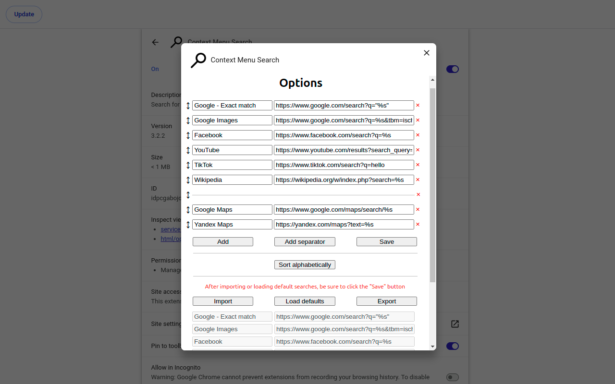Image resolution: width=615 pixels, height=384 pixels.
Task: Click the drag handle for Wikipedia row
Action: point(188,180)
